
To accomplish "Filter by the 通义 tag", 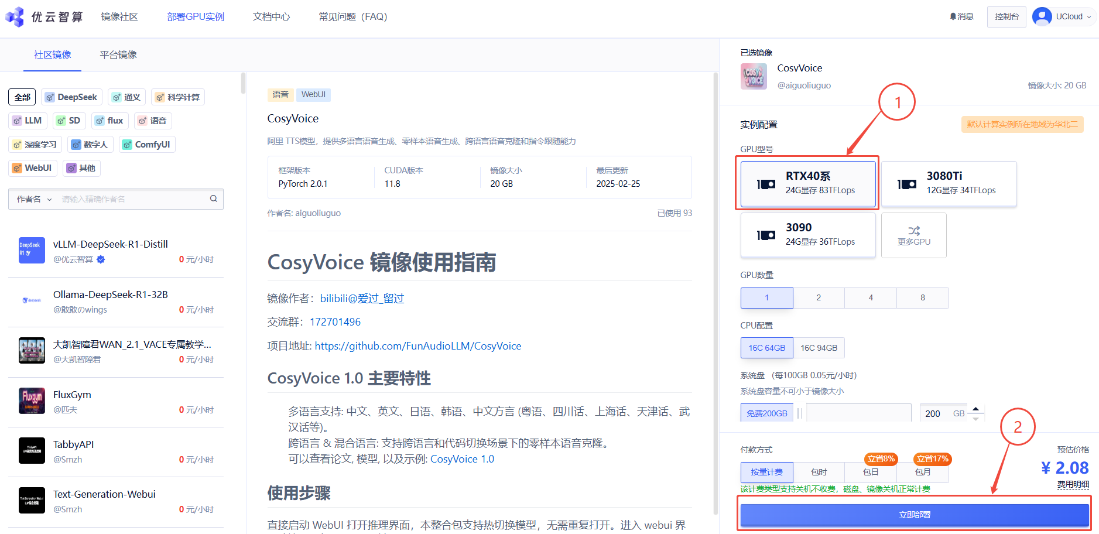I will pos(126,97).
